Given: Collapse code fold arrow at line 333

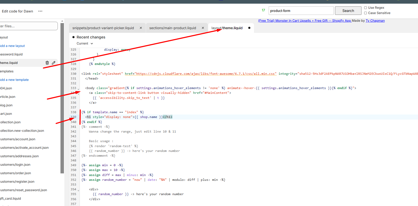Looking at the screenshot, I should (x=78, y=89).
